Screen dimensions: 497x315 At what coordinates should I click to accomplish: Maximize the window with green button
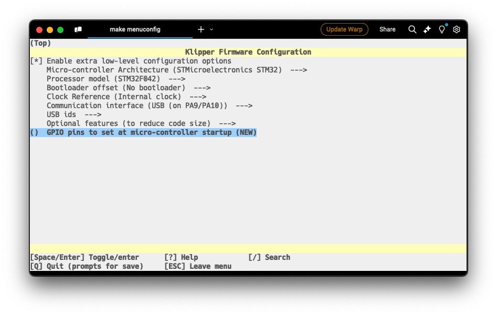point(60,30)
